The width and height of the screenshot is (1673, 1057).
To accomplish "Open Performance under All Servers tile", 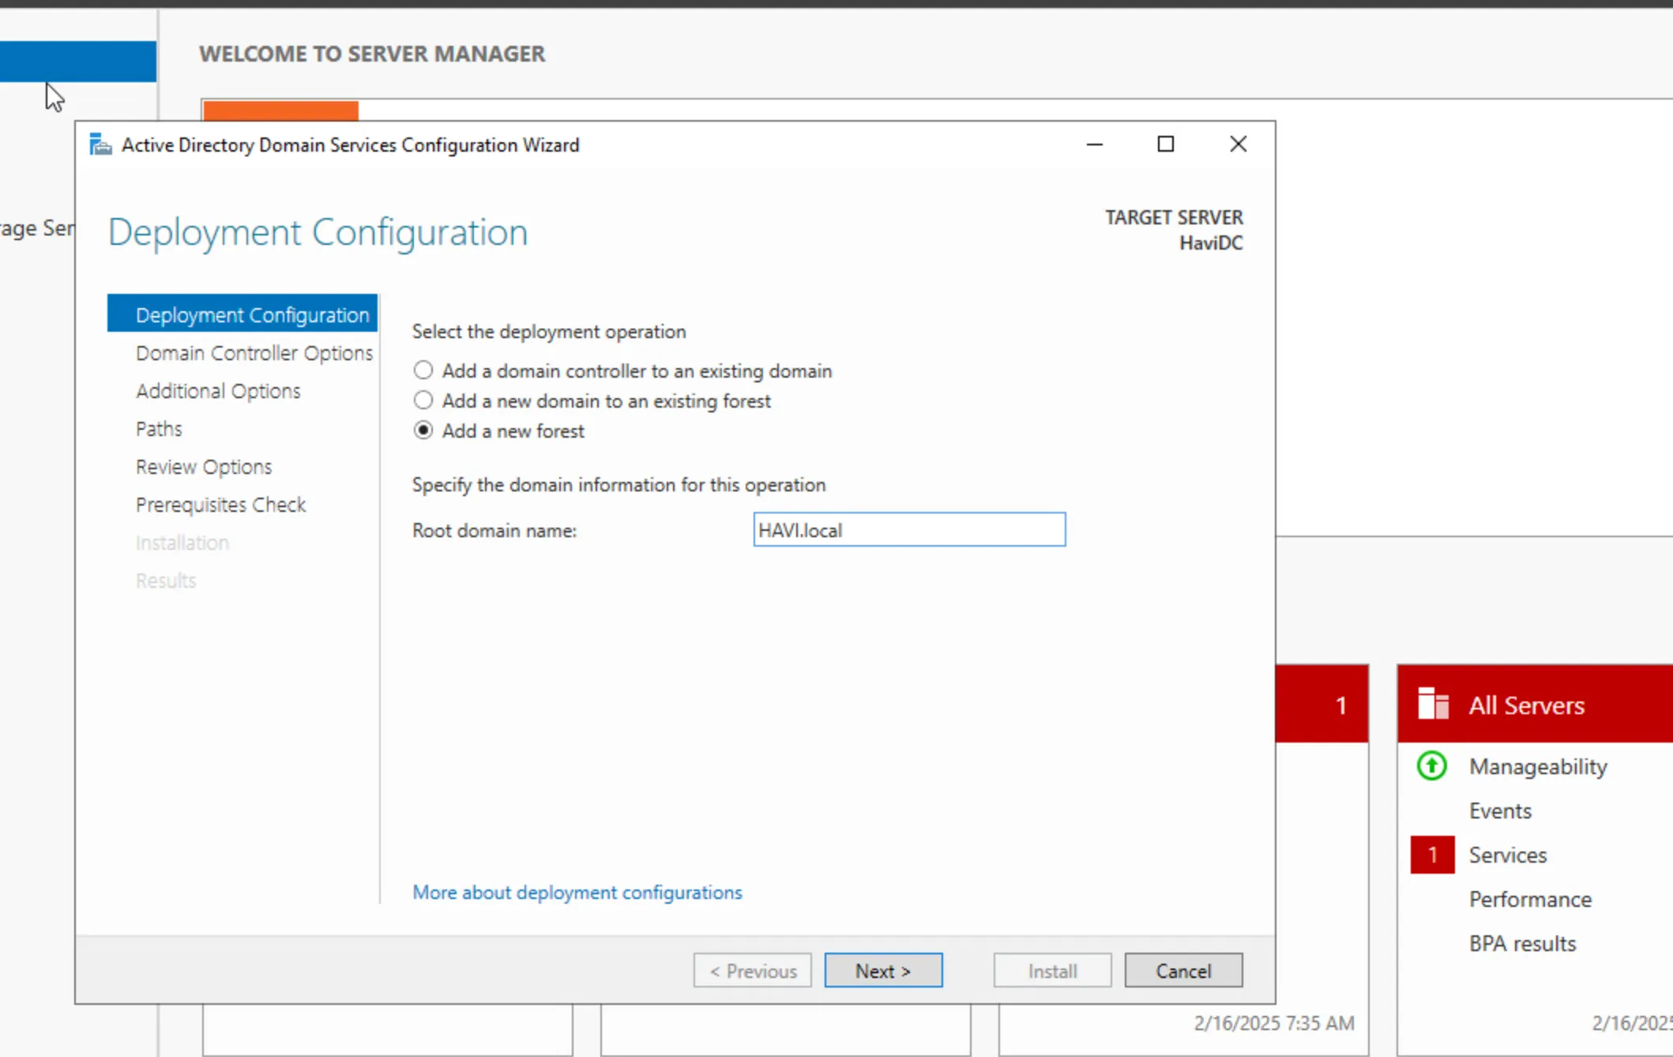I will click(x=1529, y=899).
